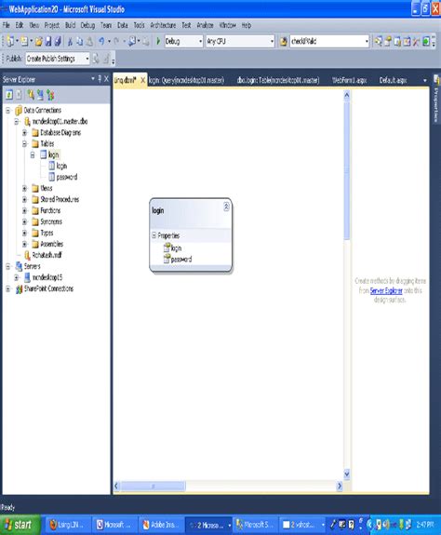Click the Connect to Server icon
441x535 pixels.
coord(41,95)
